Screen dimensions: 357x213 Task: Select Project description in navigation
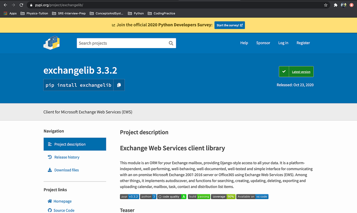(70, 144)
